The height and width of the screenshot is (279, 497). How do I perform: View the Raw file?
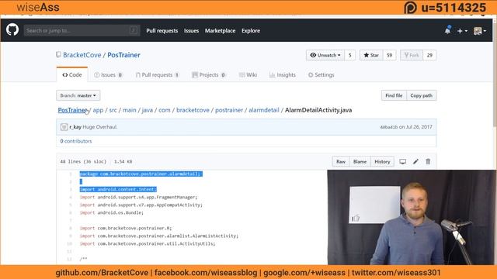pos(341,162)
